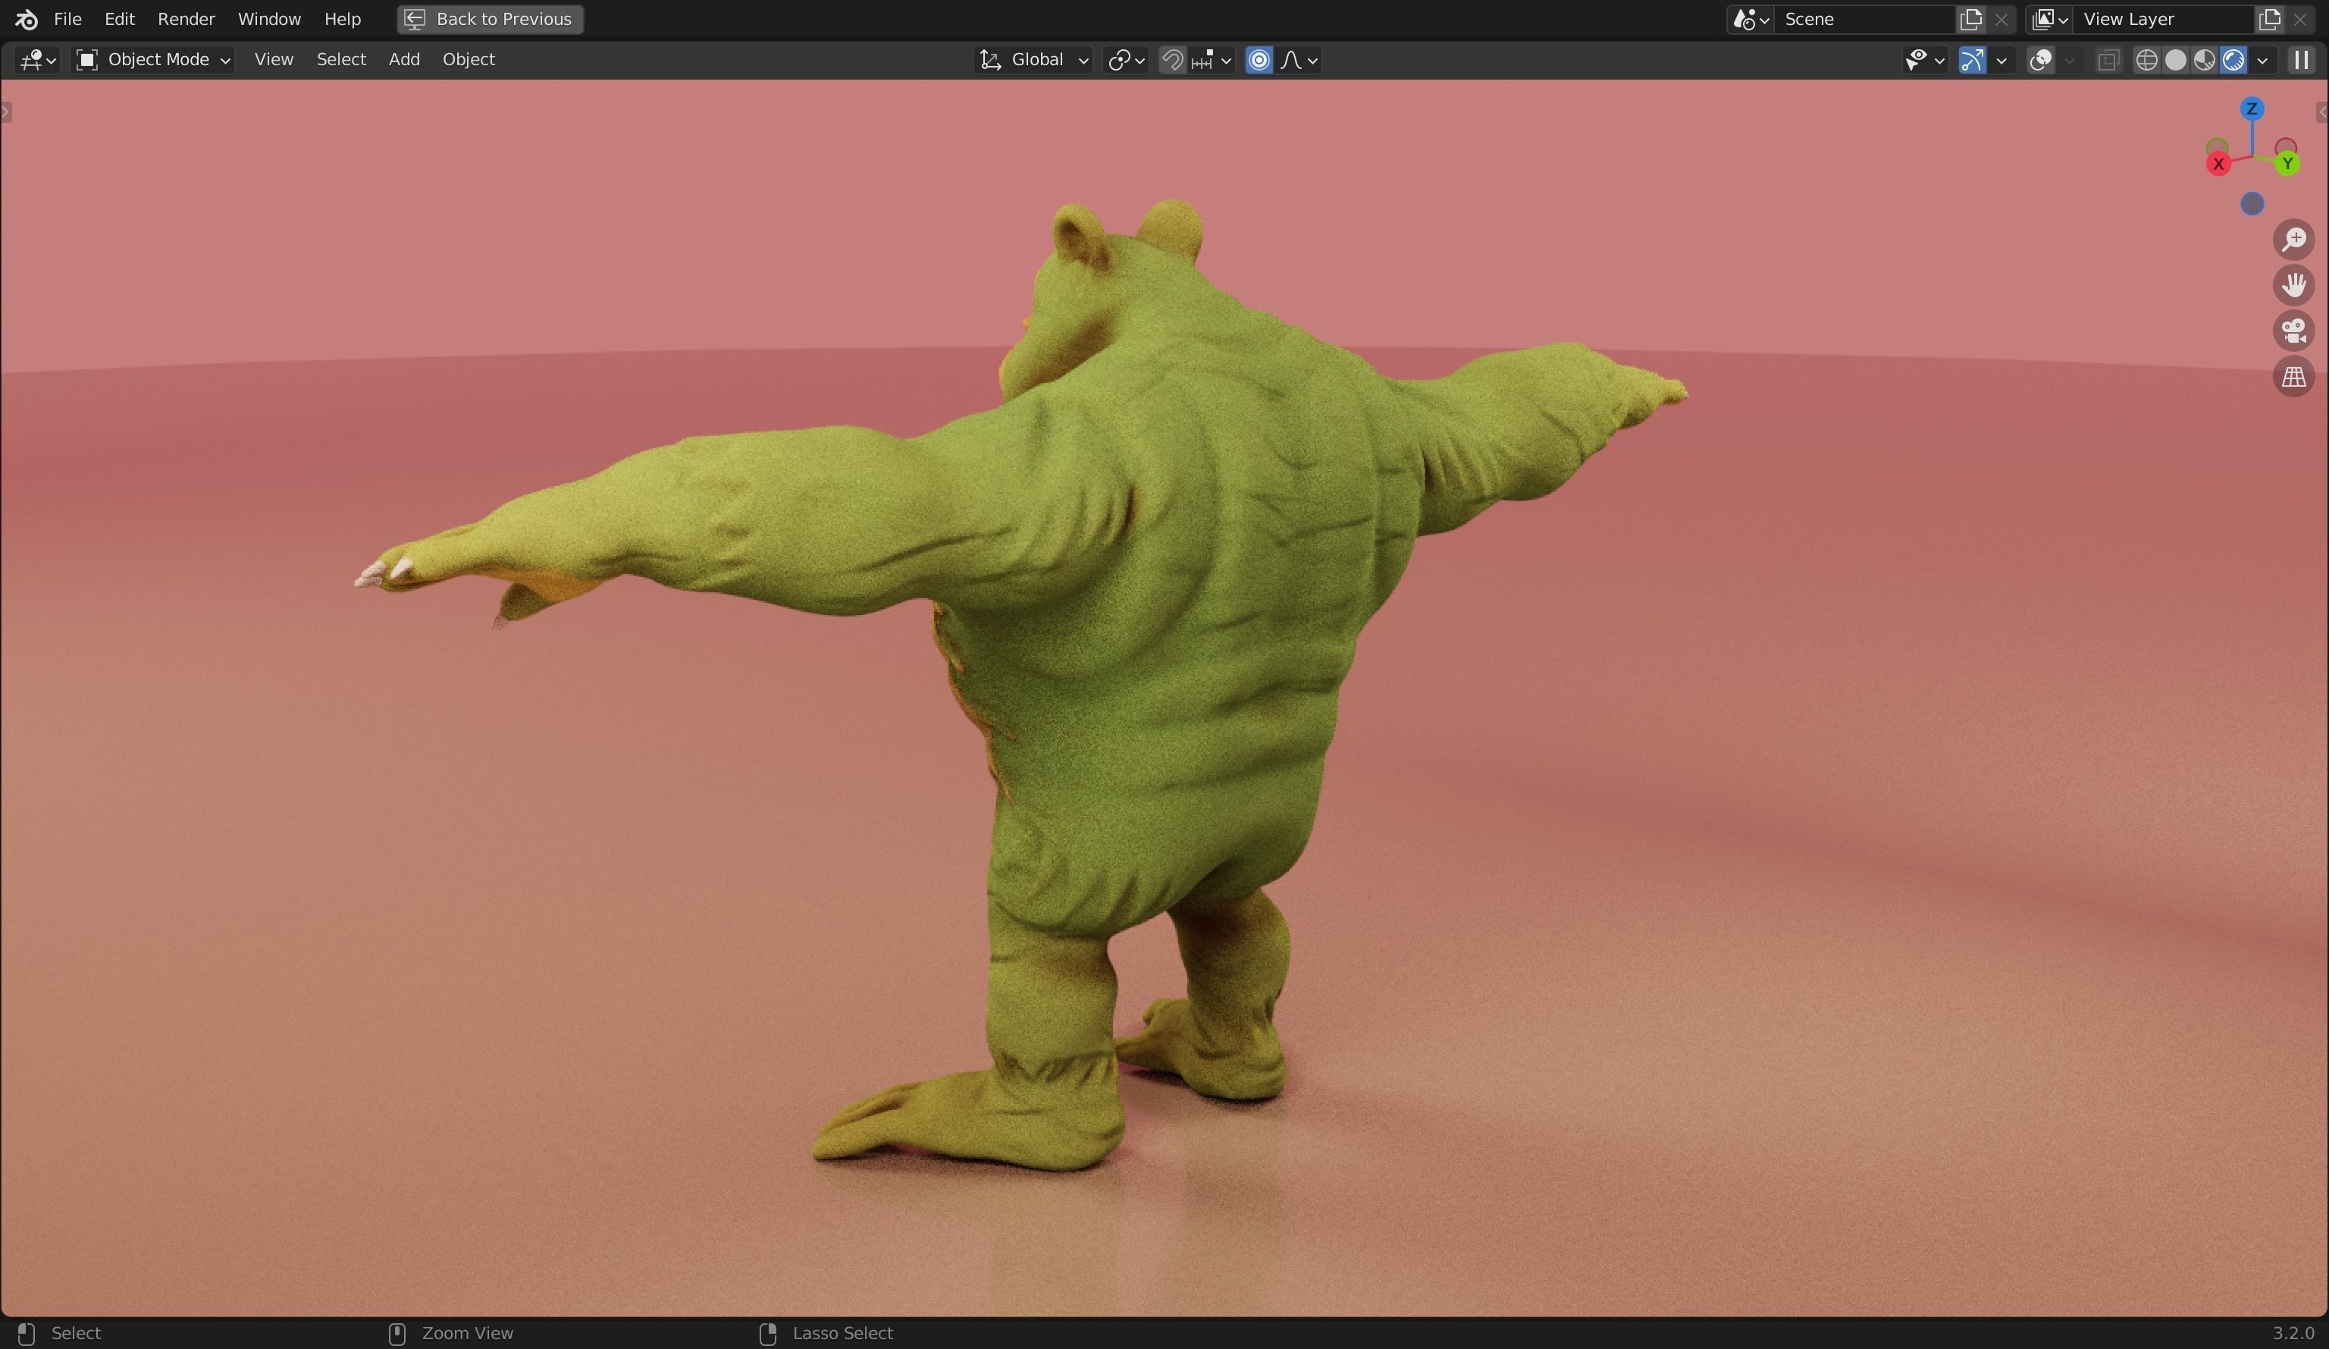Open the object visibility and selectability dropdown
The image size is (2329, 1349).
(1925, 60)
